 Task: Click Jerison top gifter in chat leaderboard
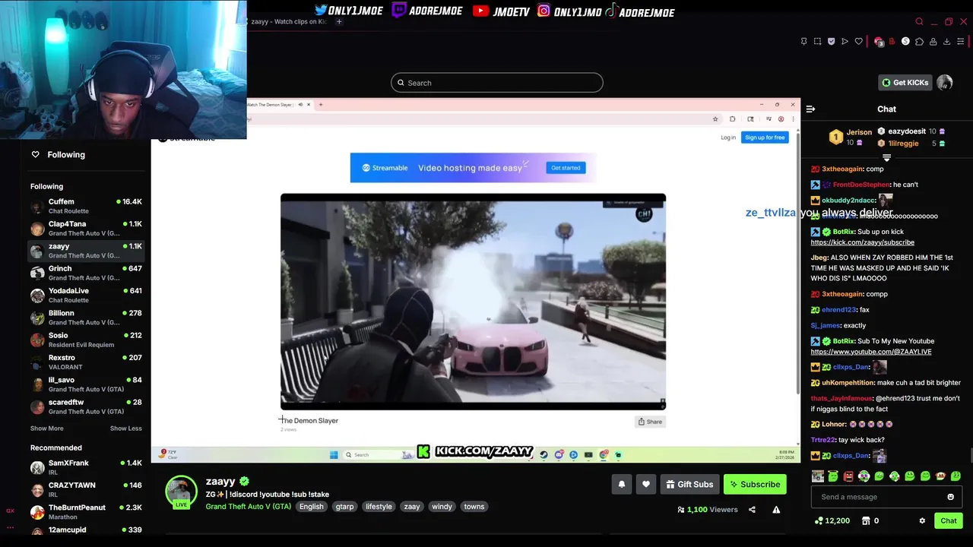(850, 137)
